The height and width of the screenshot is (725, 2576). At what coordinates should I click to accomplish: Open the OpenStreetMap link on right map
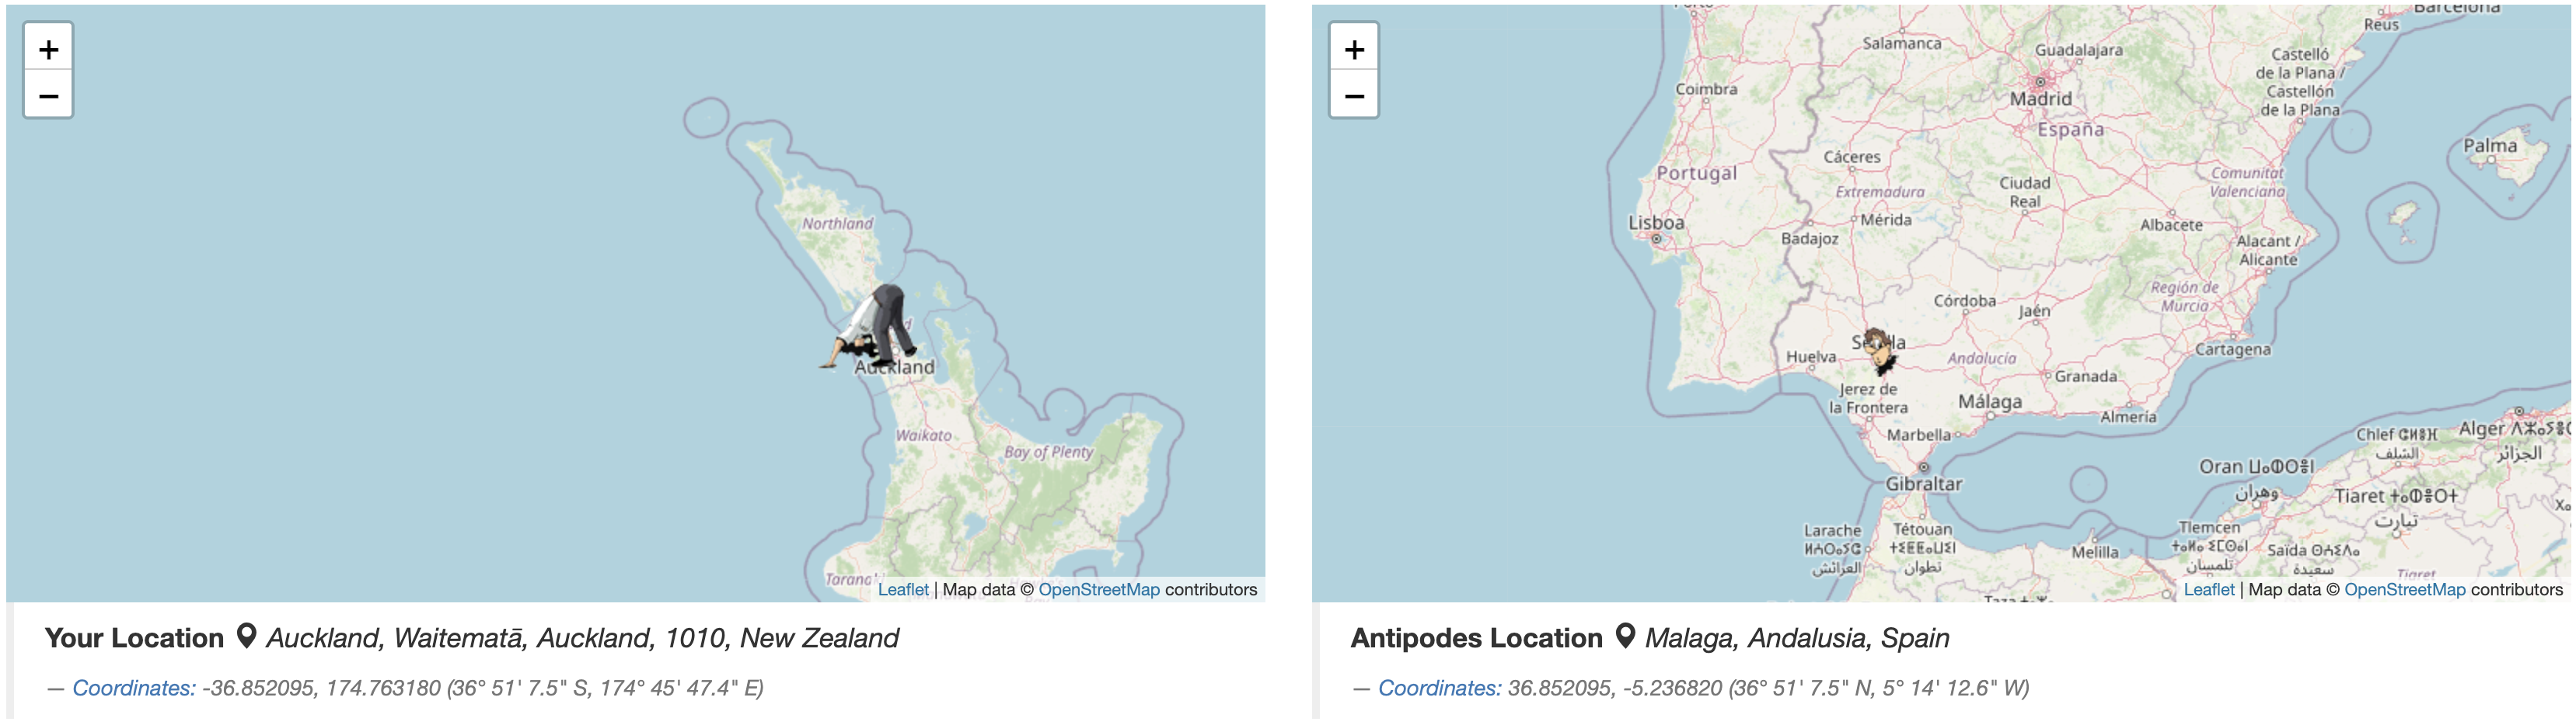pos(2404,589)
